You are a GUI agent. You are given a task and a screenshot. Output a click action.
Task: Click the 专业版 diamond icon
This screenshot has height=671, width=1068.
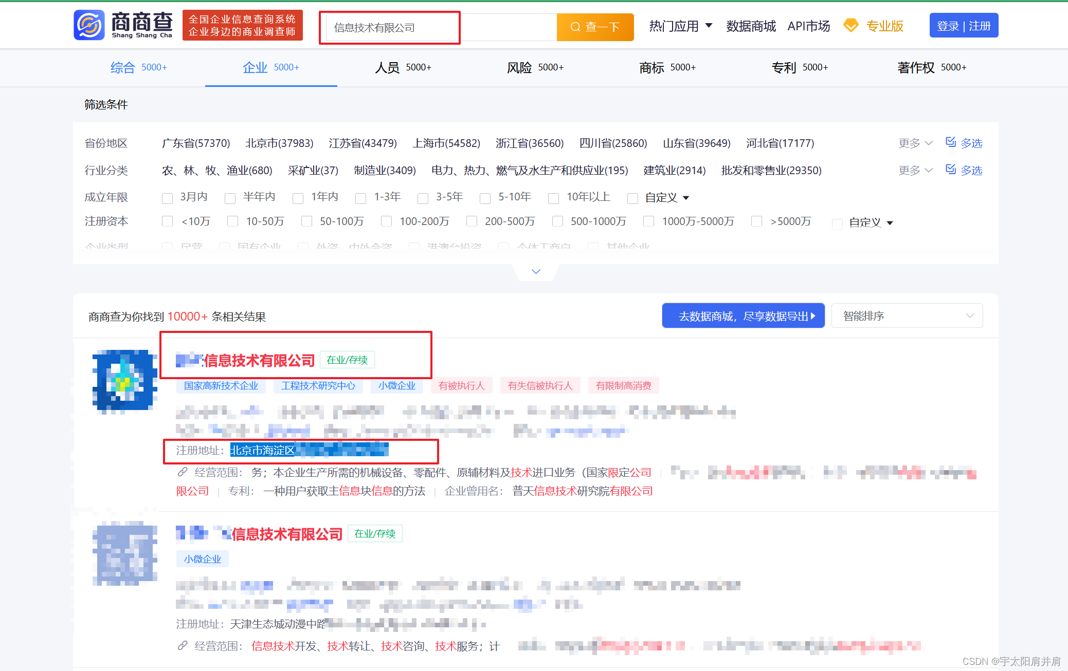tap(851, 25)
